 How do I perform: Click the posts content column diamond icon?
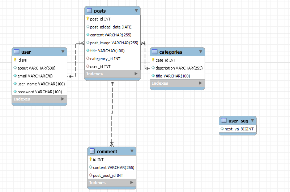[x=88, y=35]
